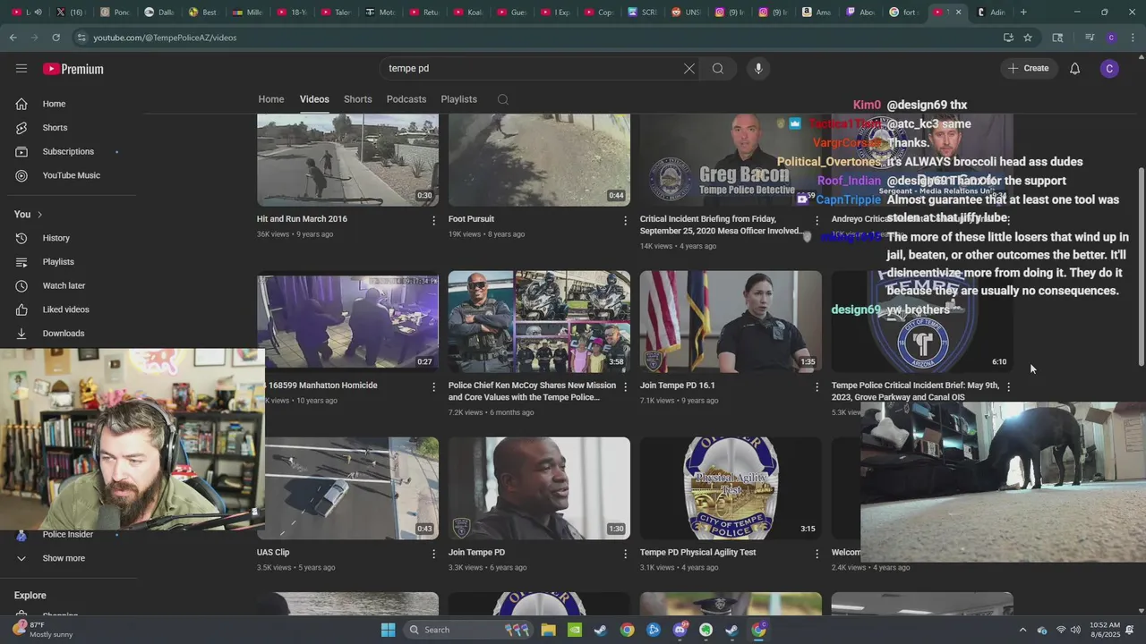Open the account avatar menu
Screen dimensions: 1146x644
click(1109, 69)
